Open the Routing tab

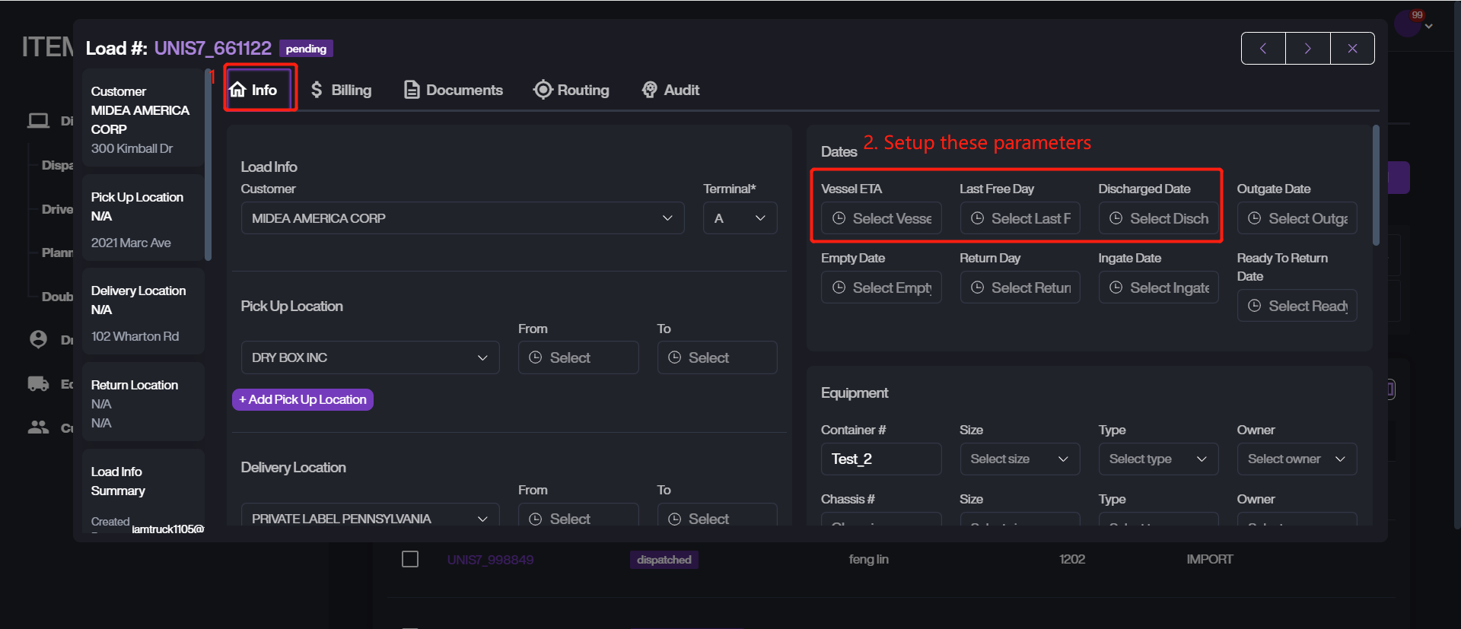point(571,90)
